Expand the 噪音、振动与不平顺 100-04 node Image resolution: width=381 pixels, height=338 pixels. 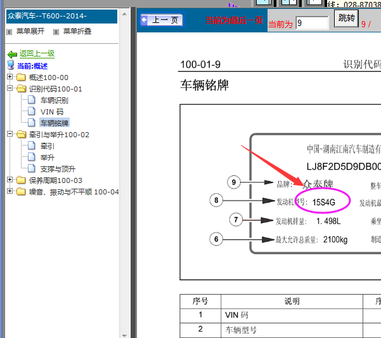(x=10, y=191)
